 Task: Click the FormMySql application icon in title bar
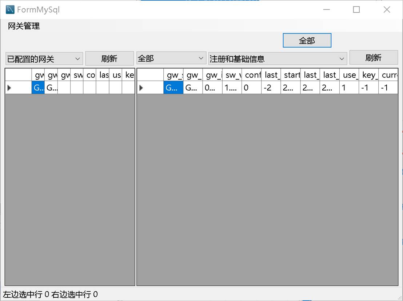(10, 9)
